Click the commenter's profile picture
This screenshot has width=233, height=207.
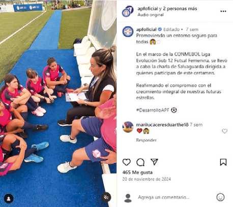(128, 127)
